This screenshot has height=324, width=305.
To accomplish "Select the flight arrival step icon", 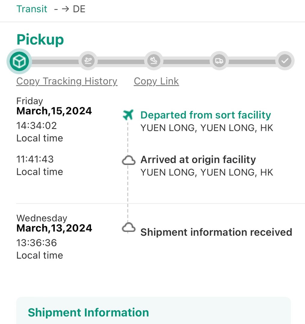I will (x=154, y=61).
